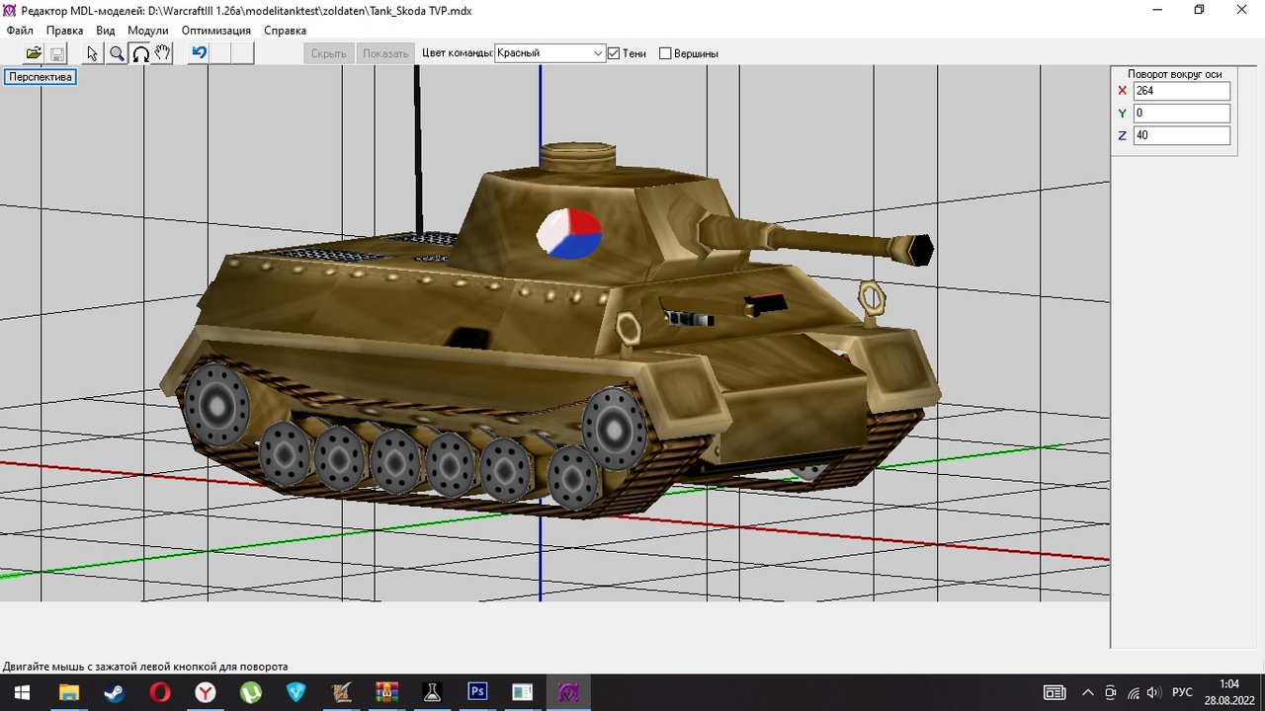This screenshot has width=1265, height=711.
Task: Click the app icon in the title bar
Action: pyautogui.click(x=10, y=10)
